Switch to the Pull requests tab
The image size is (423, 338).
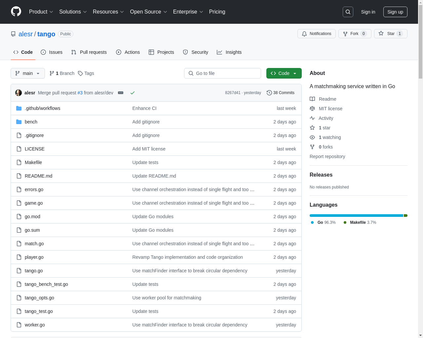pos(89,52)
